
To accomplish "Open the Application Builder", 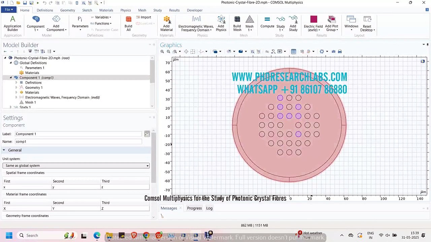I will tap(12, 24).
